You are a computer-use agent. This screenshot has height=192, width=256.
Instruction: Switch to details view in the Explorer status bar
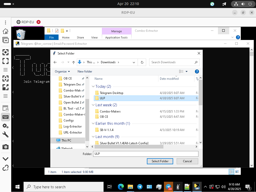pyautogui.click(x=231, y=172)
